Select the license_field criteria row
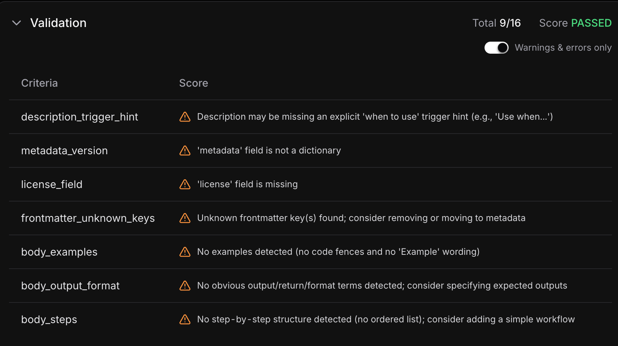Viewport: 618px width, 346px height. pyautogui.click(x=51, y=184)
